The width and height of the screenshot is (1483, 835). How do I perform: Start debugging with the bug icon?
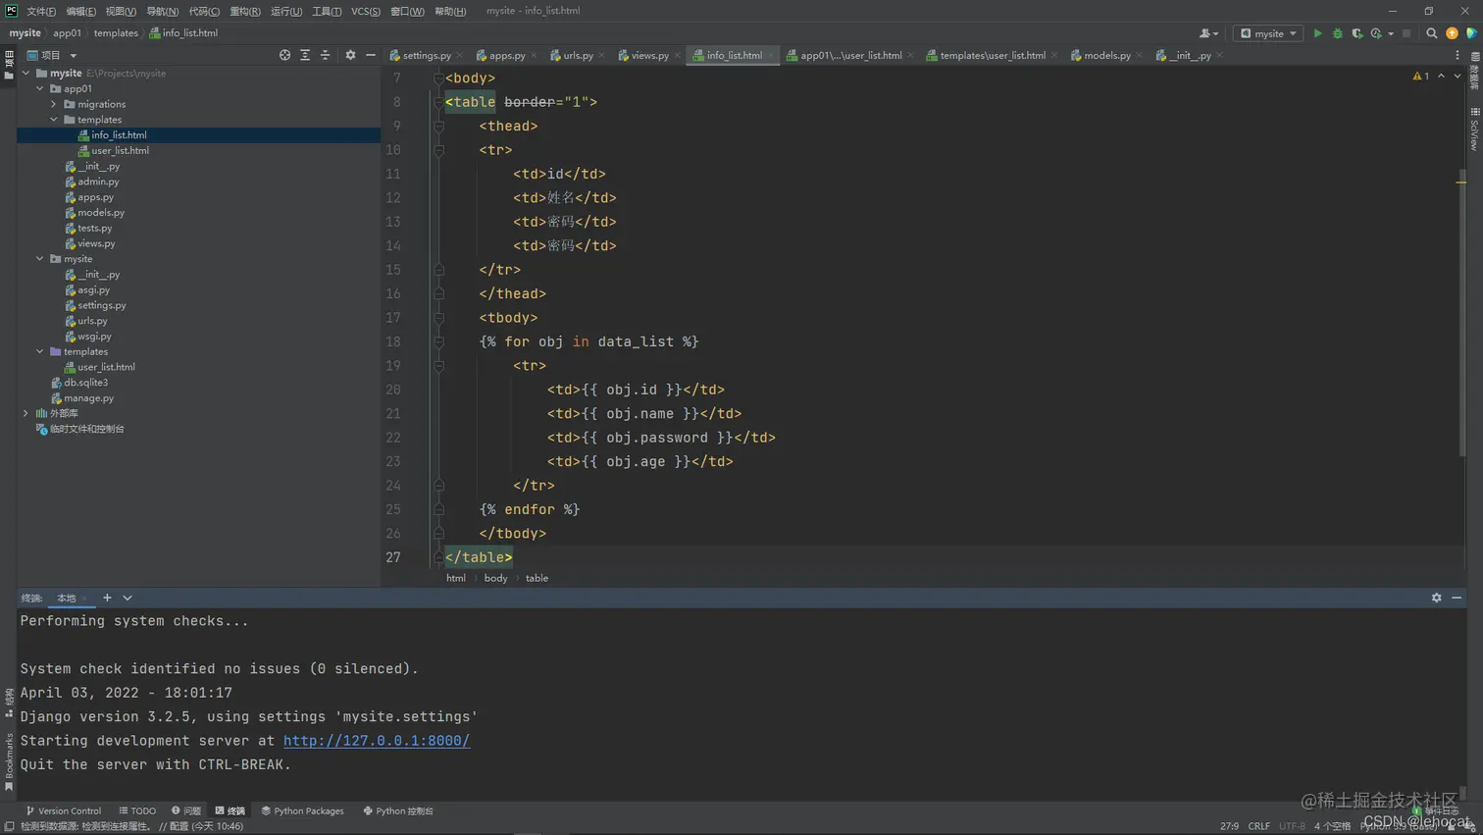click(1337, 33)
